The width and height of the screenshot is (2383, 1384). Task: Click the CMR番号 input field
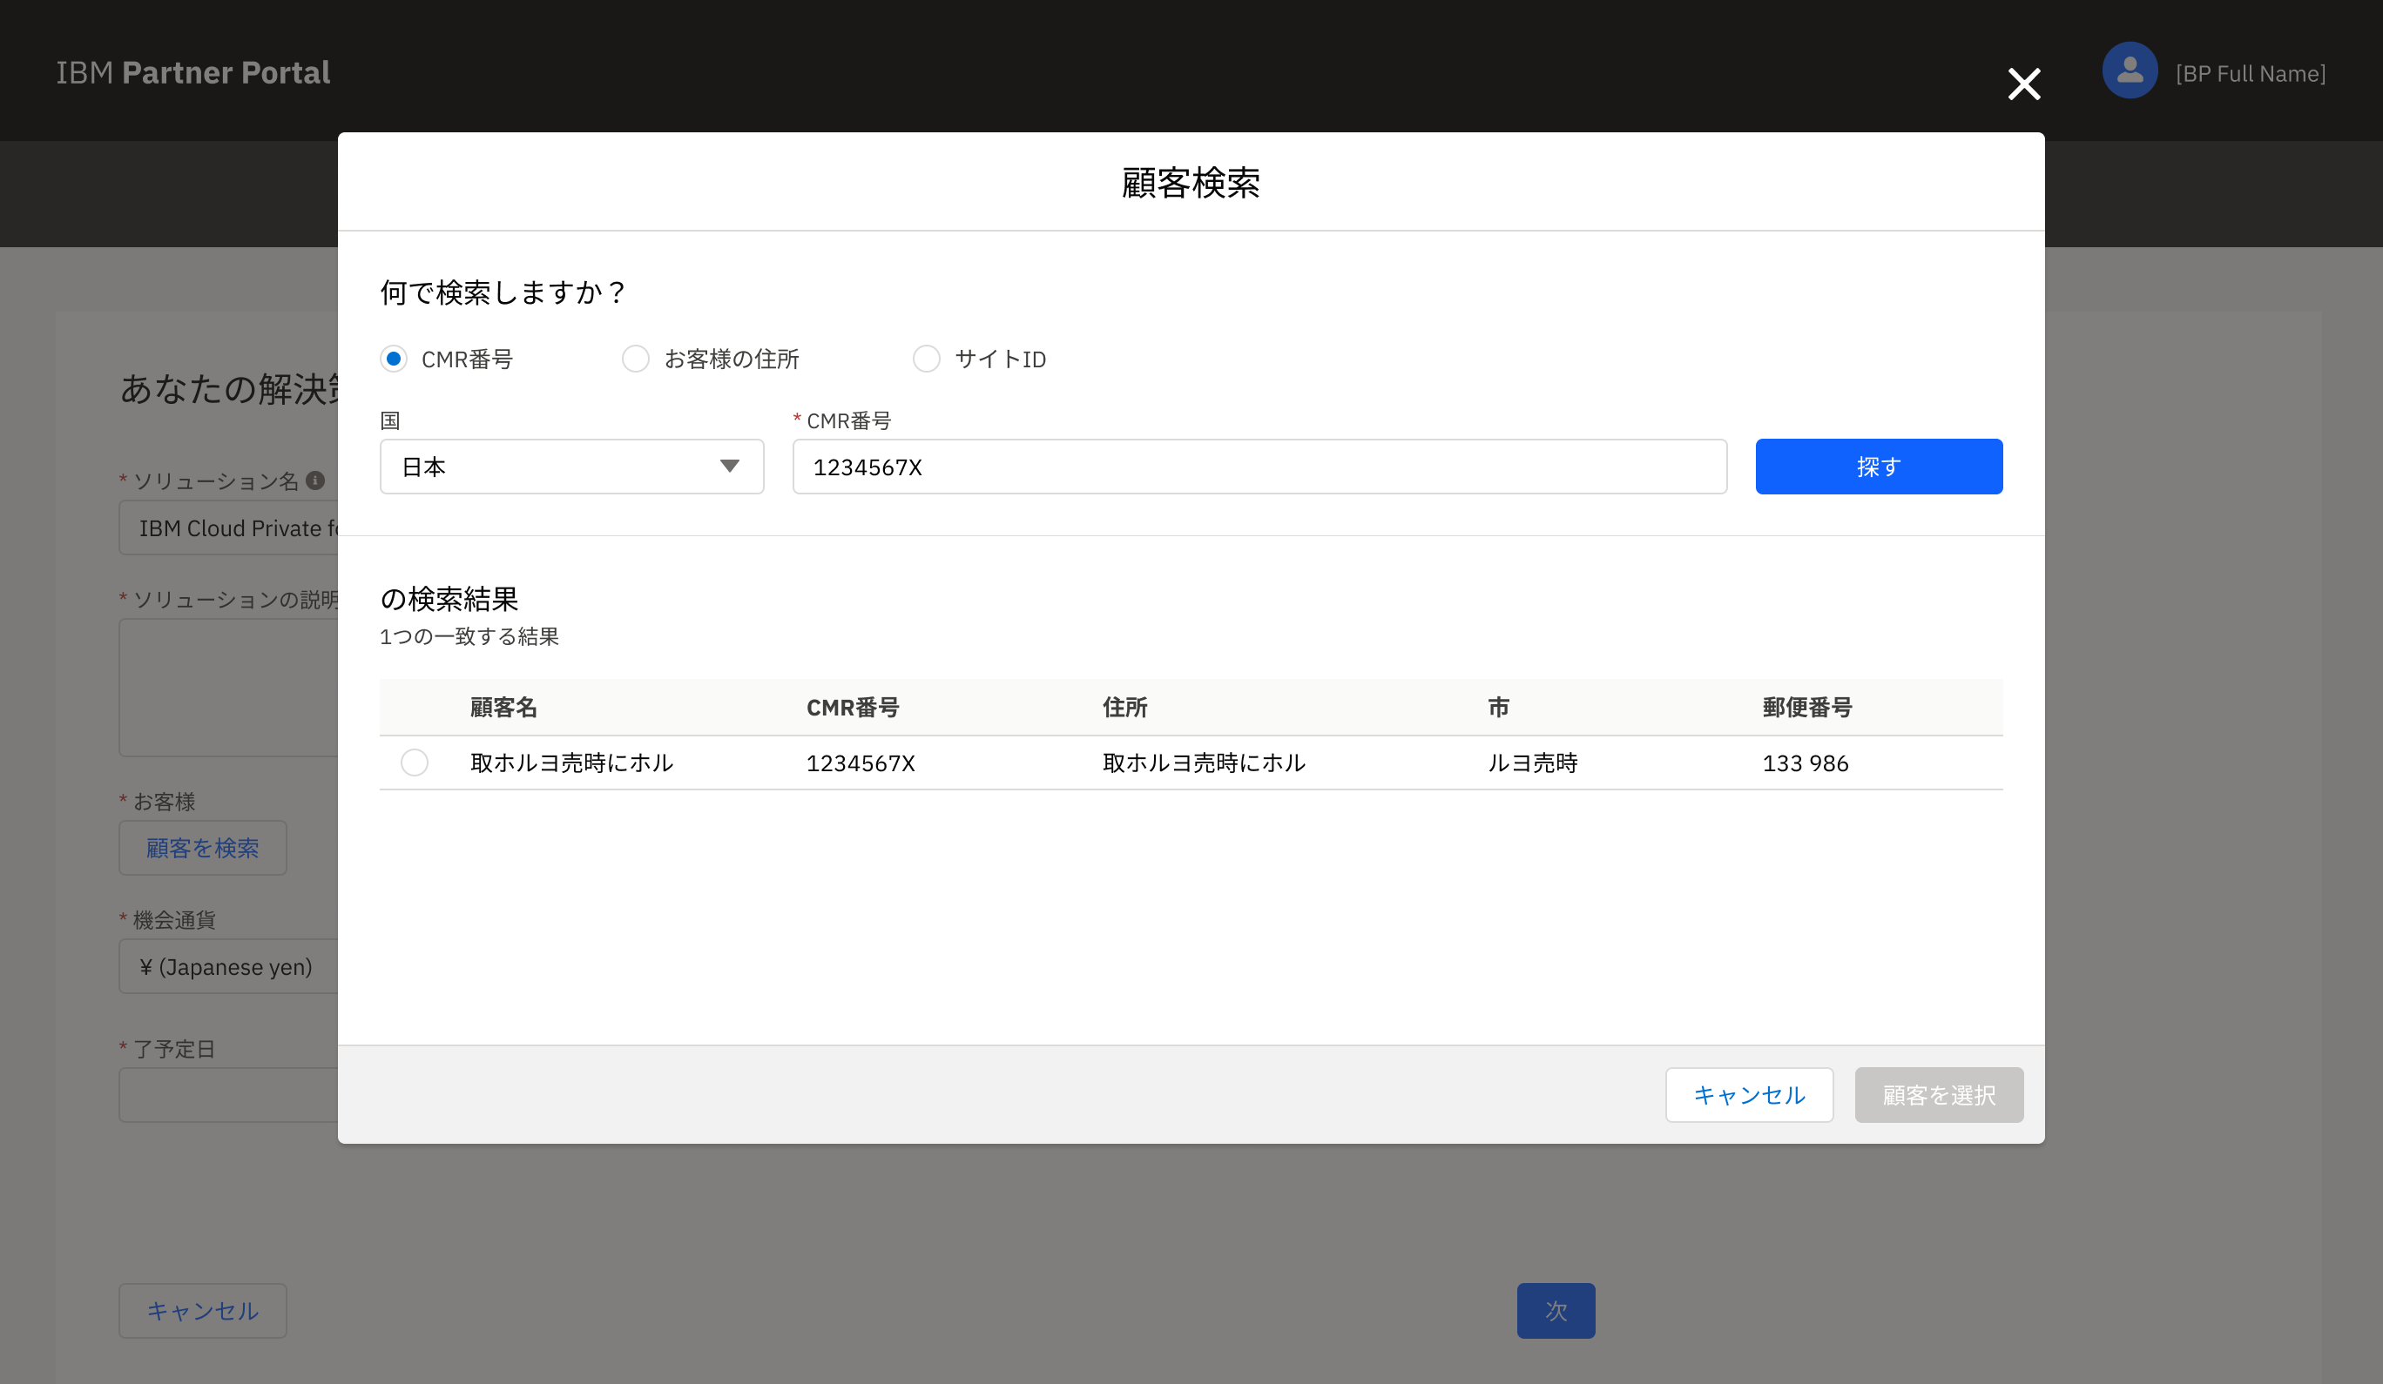(x=1259, y=466)
